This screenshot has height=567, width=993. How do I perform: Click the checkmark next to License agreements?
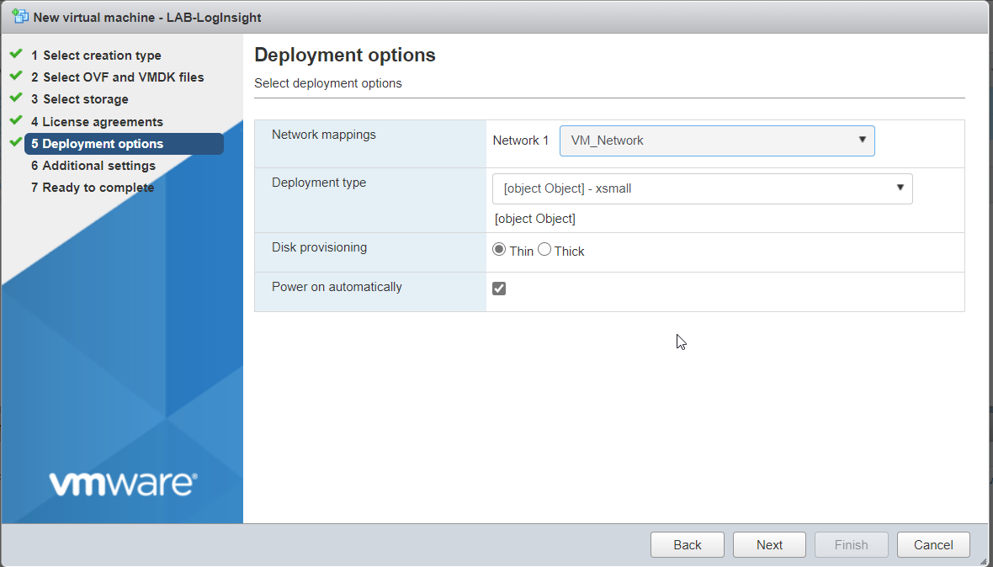click(17, 121)
